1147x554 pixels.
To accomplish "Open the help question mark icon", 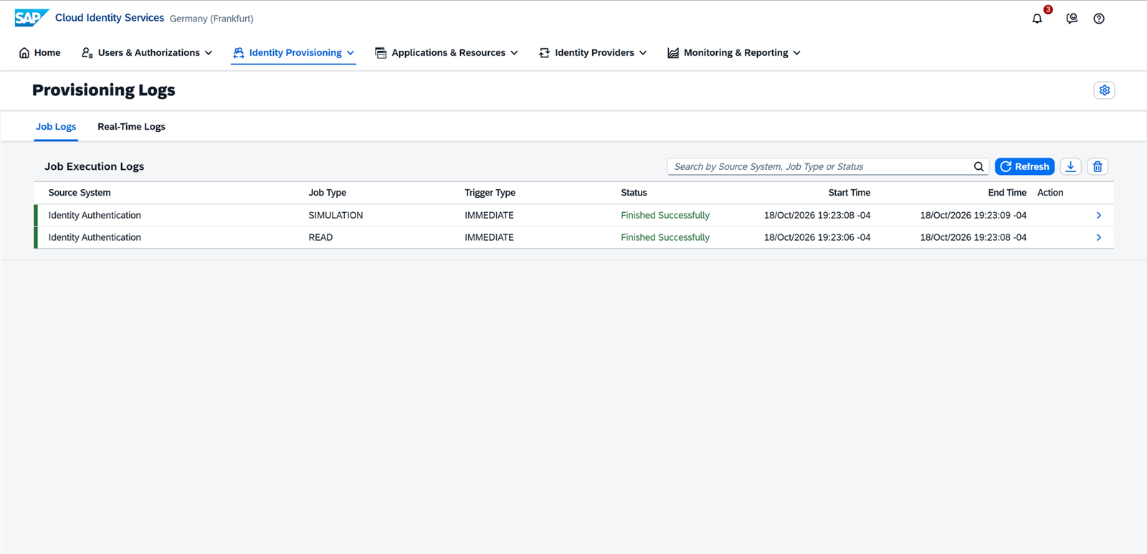I will coord(1099,19).
